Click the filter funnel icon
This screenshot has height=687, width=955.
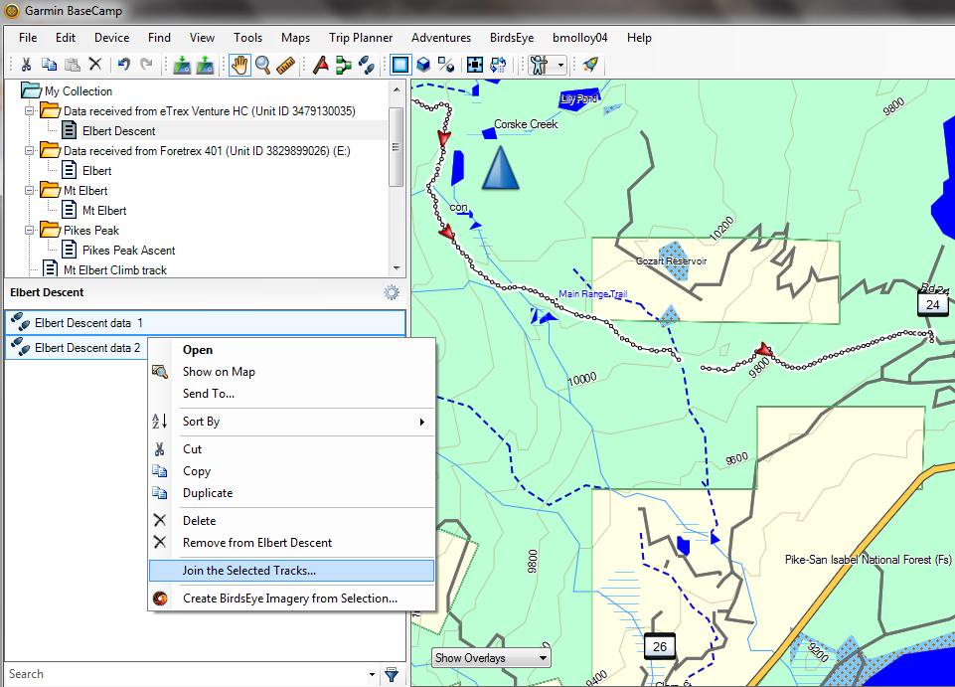pyautogui.click(x=393, y=674)
